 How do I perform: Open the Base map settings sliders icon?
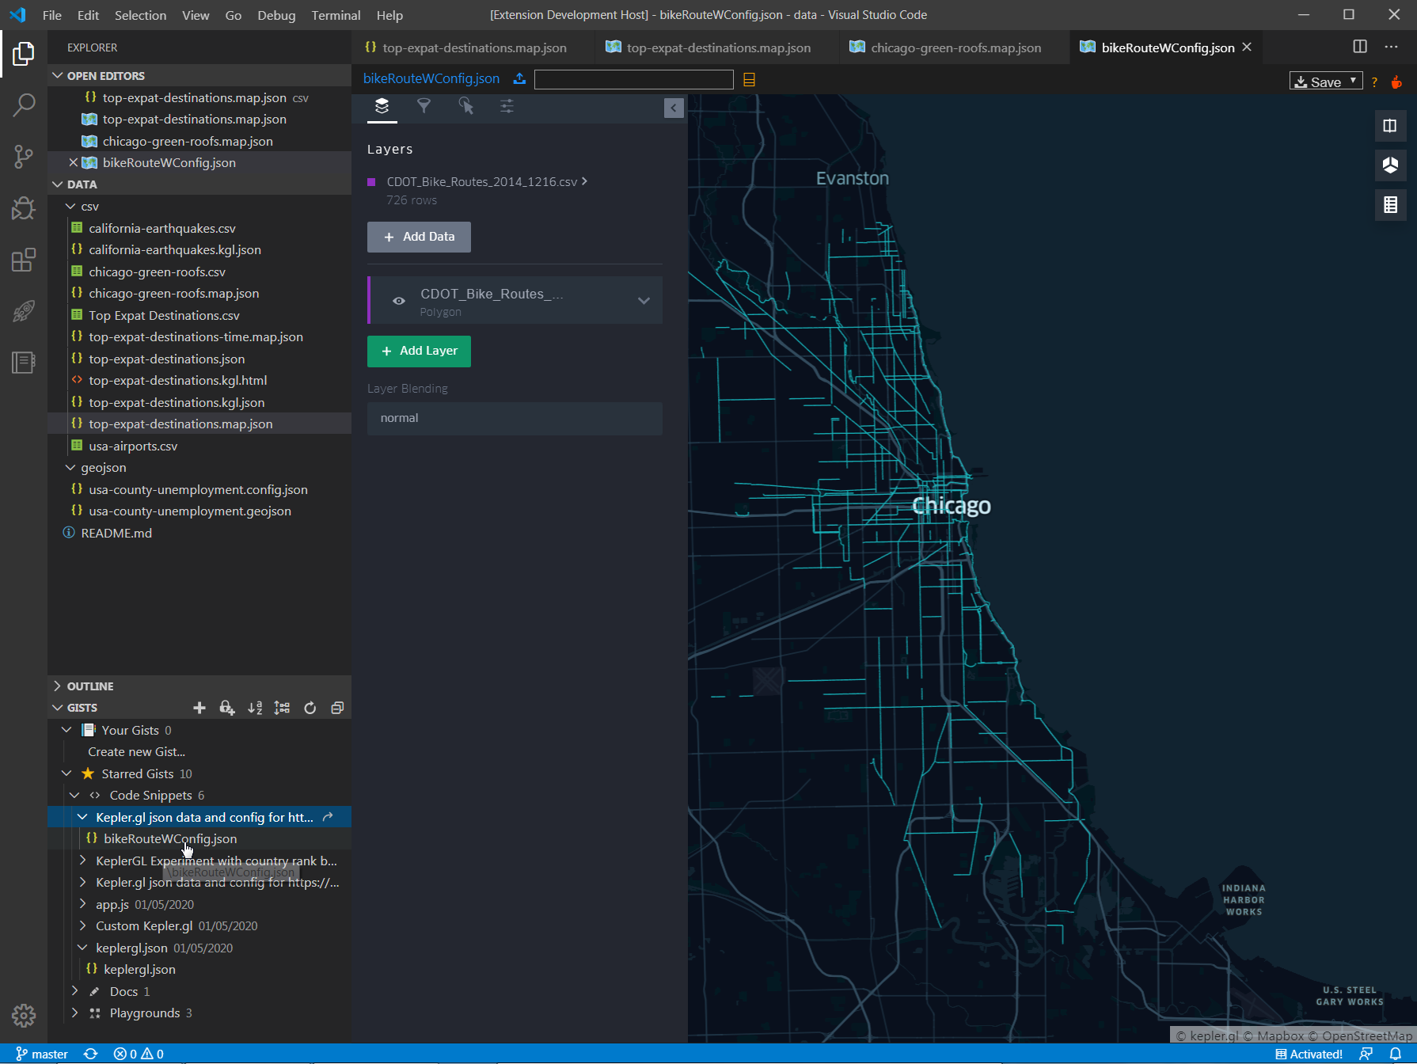click(x=507, y=106)
